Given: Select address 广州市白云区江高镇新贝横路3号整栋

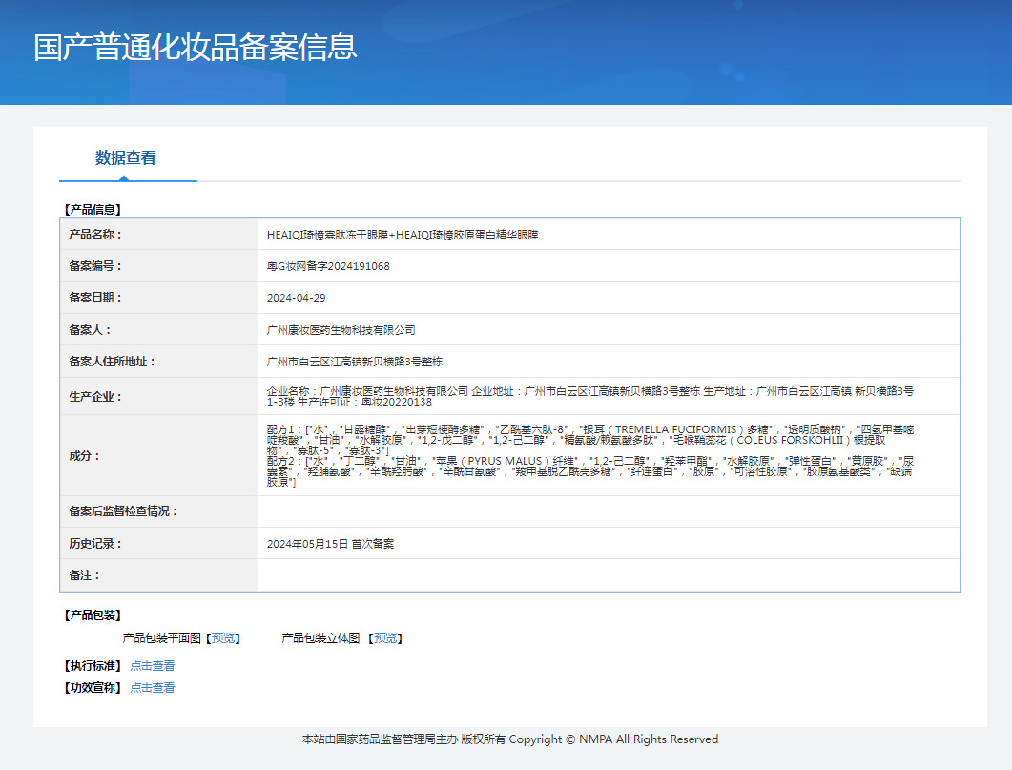Looking at the screenshot, I should point(354,362).
